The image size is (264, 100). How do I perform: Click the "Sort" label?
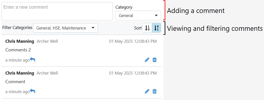pos(138,28)
